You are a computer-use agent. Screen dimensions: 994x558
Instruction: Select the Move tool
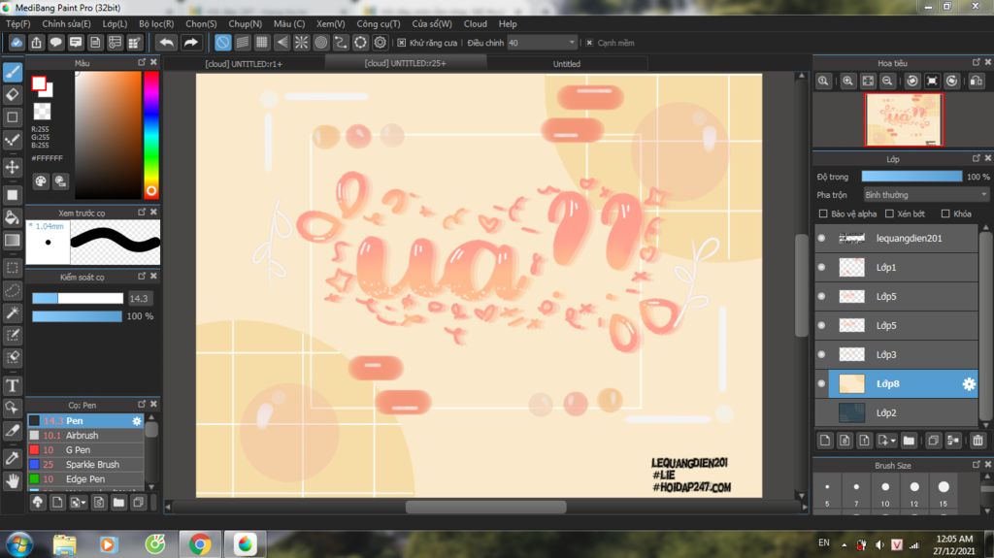13,167
